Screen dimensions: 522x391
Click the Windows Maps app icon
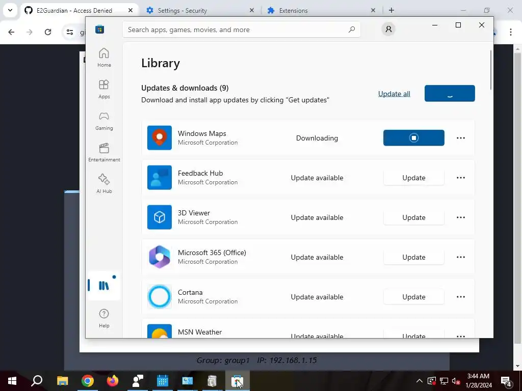coord(160,137)
